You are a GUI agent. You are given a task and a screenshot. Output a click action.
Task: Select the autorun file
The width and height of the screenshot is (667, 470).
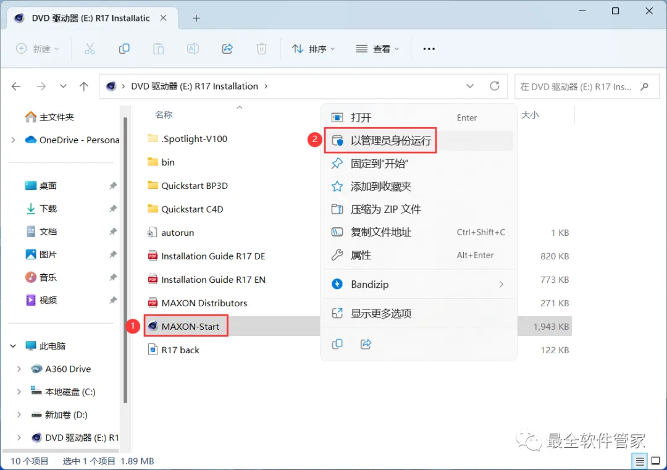coord(170,233)
